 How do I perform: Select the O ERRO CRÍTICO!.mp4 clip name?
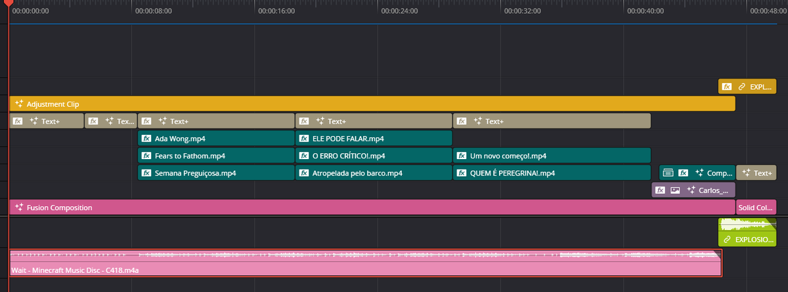click(349, 156)
